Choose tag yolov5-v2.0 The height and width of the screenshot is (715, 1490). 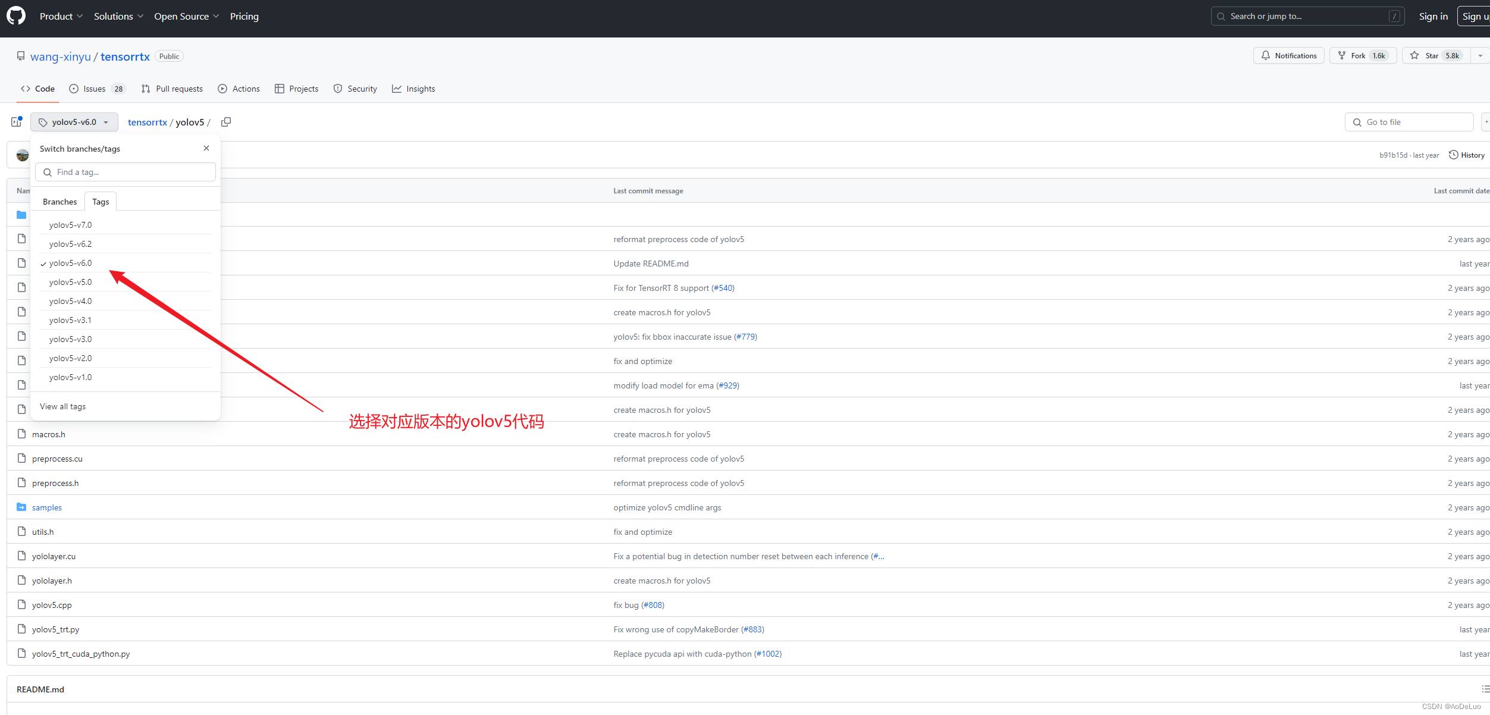126,358
